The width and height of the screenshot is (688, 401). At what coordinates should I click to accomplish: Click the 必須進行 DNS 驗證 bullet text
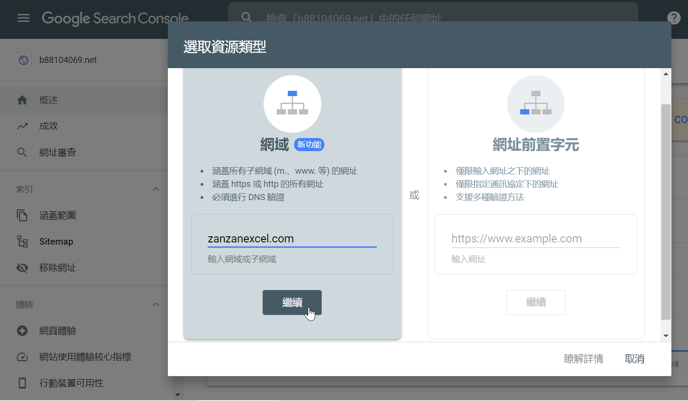click(248, 197)
